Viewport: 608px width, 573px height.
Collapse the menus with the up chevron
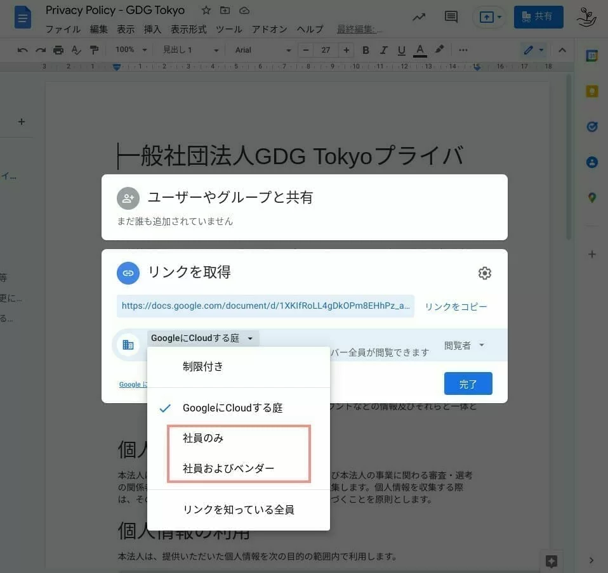(x=562, y=50)
